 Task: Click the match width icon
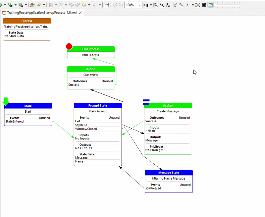[156, 5]
